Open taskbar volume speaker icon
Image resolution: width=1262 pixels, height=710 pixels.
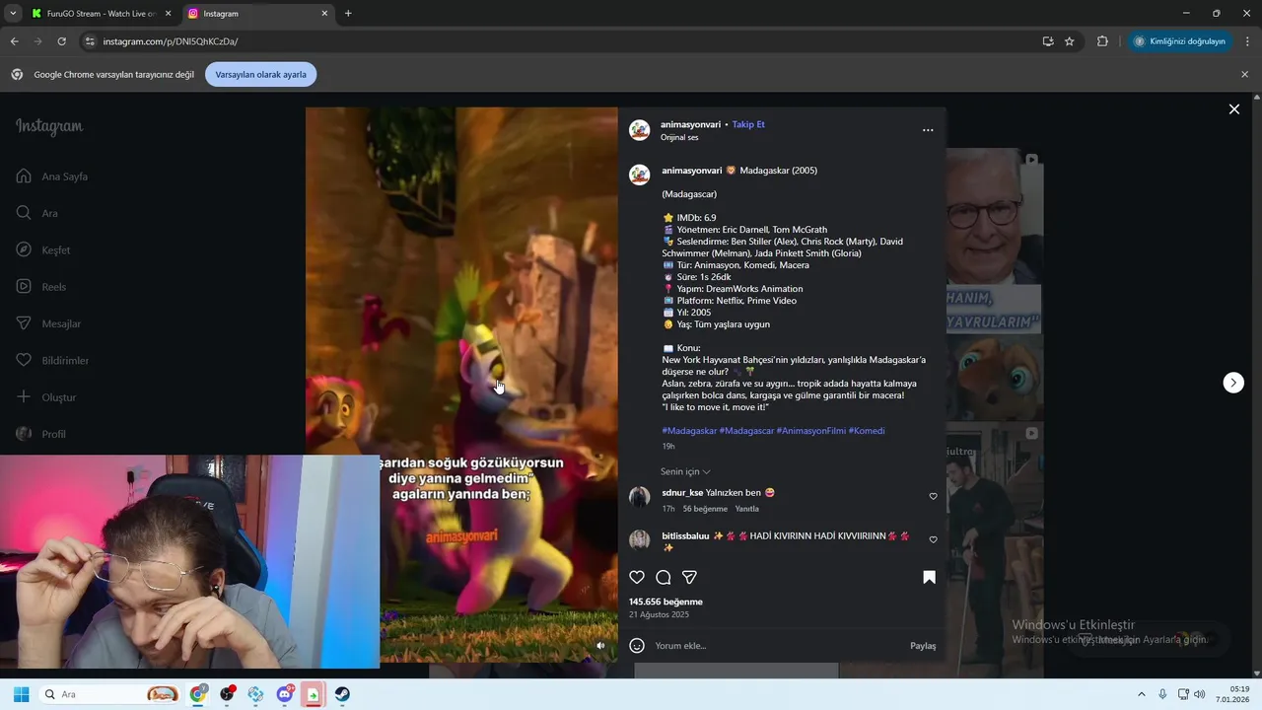pos(1200,694)
